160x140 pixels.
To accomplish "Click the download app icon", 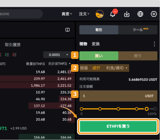I will point(127,14).
